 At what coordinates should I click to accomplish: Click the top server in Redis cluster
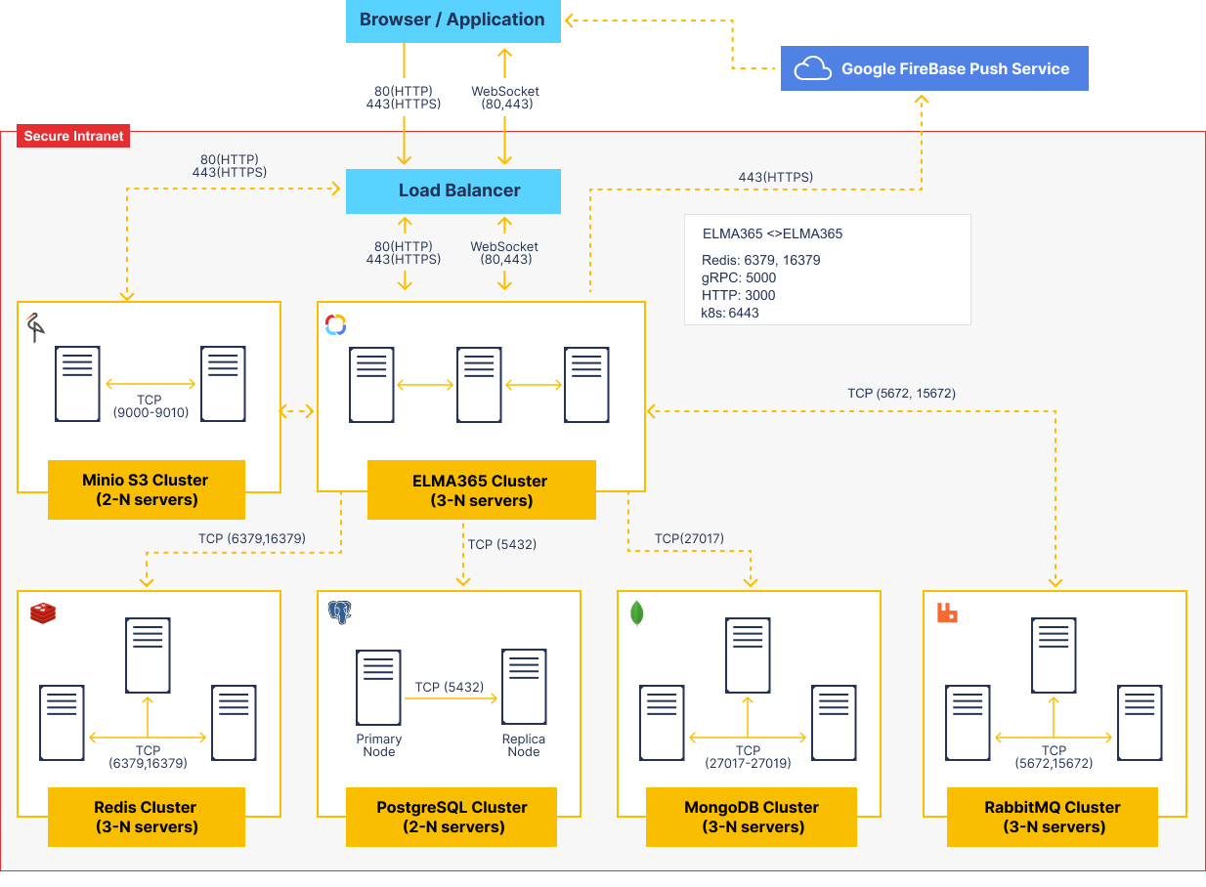148,655
